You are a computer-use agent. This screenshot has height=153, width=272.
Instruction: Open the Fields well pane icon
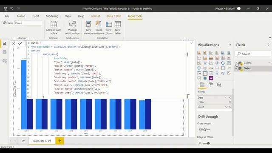(x=202, y=85)
